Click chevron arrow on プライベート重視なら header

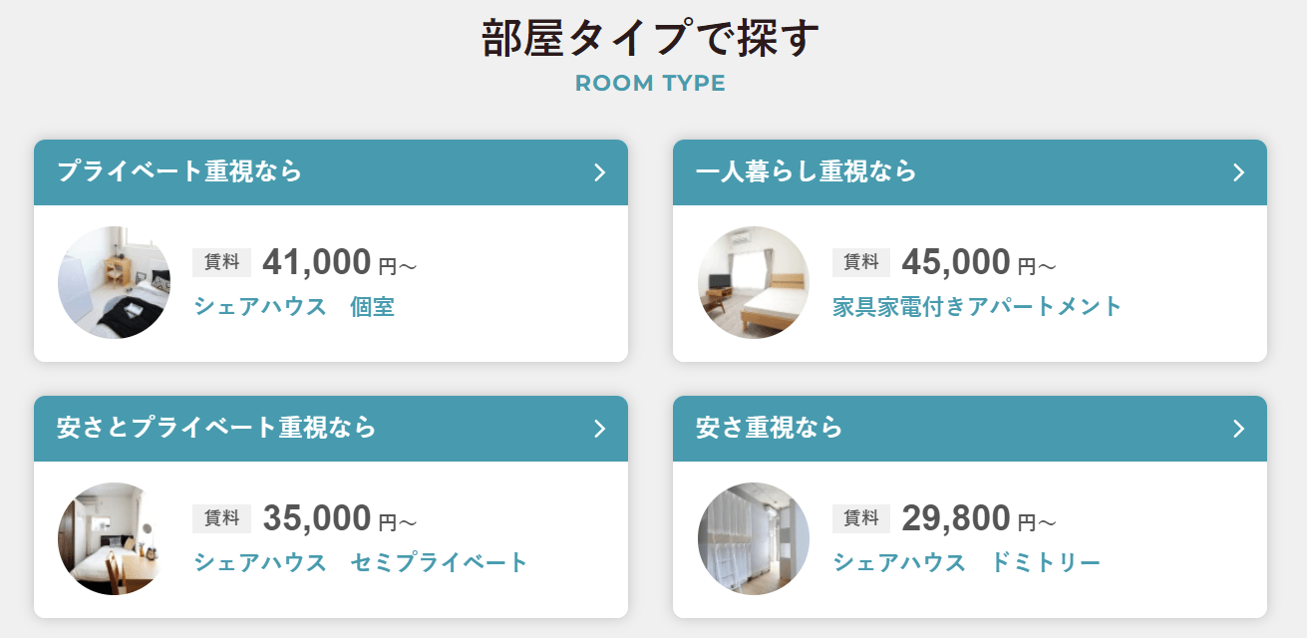pyautogui.click(x=599, y=172)
